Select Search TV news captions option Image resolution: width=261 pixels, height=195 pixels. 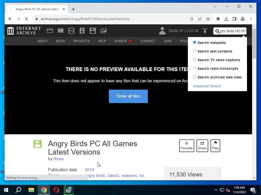coord(194,59)
